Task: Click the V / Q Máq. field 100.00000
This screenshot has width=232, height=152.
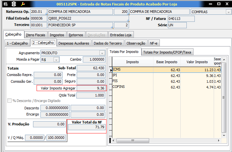Action: coord(56,138)
